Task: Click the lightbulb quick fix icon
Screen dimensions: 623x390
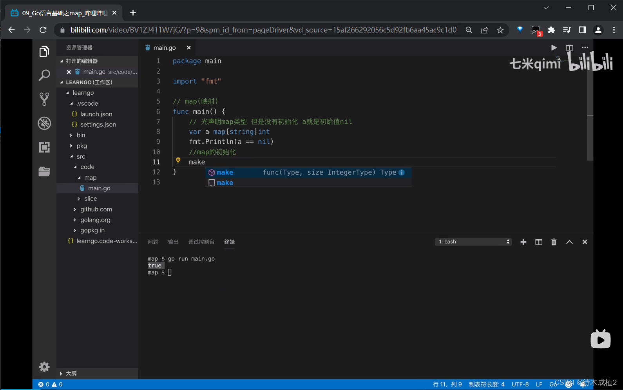Action: pyautogui.click(x=178, y=161)
